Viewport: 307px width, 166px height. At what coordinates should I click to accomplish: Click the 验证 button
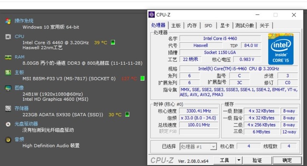point(257,160)
